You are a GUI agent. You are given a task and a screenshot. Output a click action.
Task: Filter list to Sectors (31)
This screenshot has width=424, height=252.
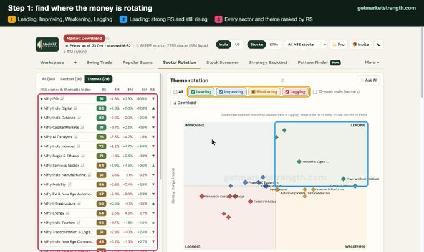[71, 79]
